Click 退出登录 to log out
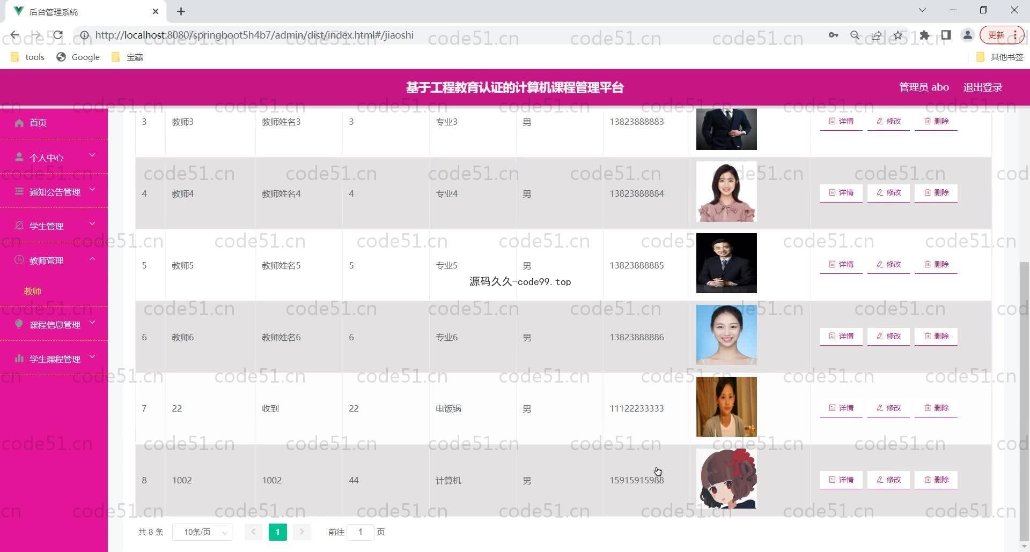The height and width of the screenshot is (552, 1030). point(983,87)
